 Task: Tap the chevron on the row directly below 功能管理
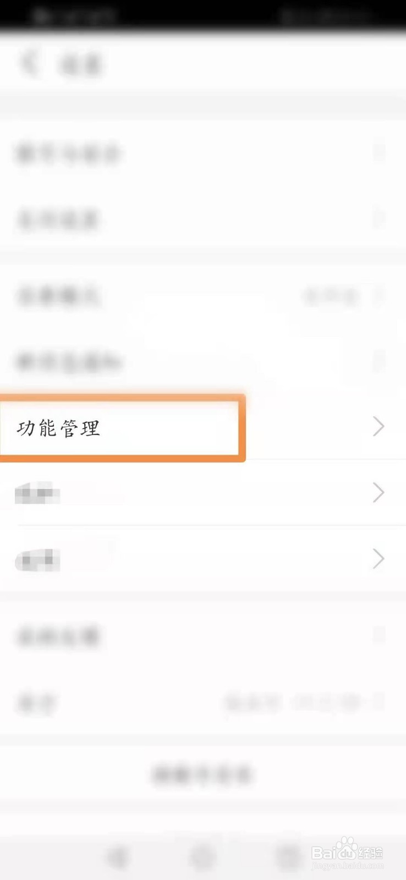click(x=378, y=493)
